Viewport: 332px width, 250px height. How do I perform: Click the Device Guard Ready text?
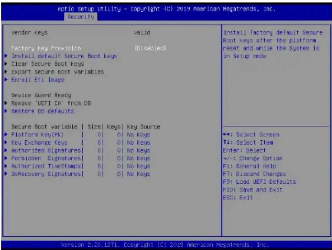click(x=41, y=95)
